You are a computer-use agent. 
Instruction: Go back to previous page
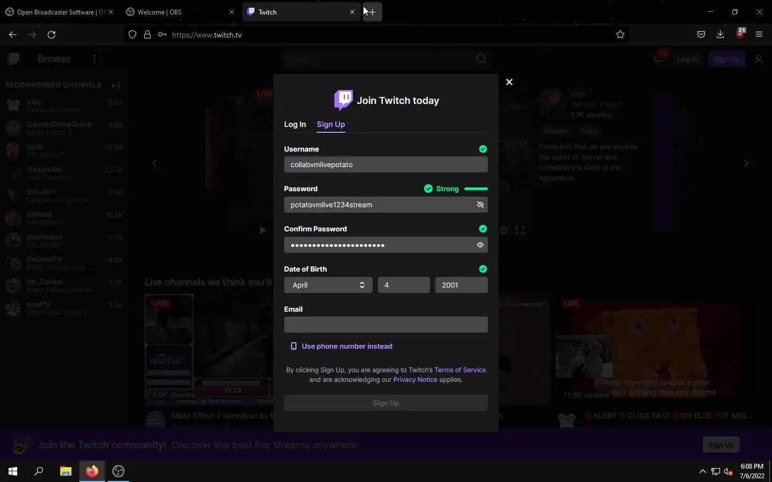(x=13, y=34)
